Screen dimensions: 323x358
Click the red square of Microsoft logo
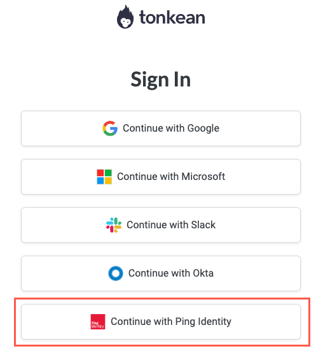coord(100,173)
